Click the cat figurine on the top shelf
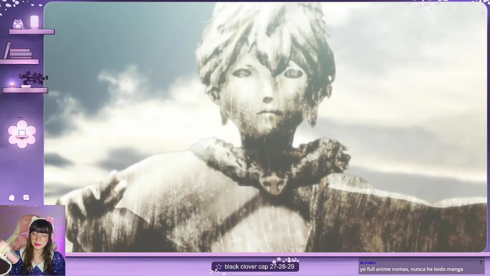The height and width of the screenshot is (276, 490). [18, 24]
